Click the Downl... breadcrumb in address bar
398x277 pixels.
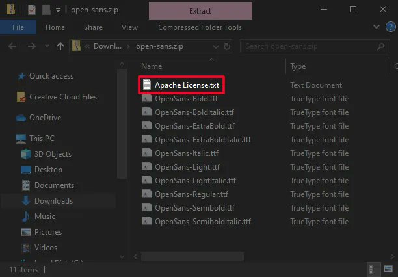[x=107, y=46]
